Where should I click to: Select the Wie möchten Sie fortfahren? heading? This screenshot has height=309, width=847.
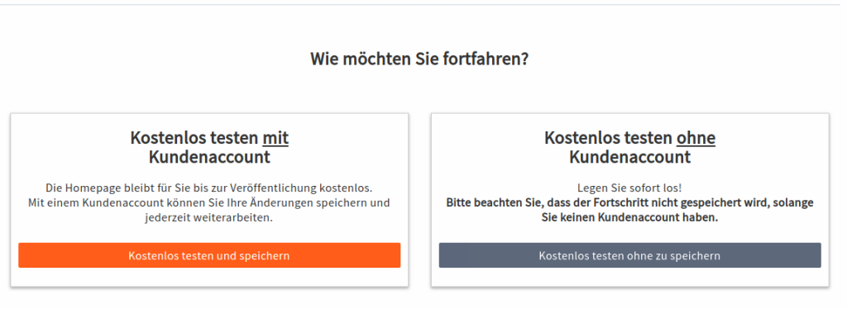[419, 58]
